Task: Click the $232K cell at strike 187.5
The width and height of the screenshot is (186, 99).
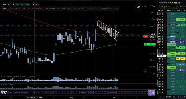Action: (x=171, y=56)
